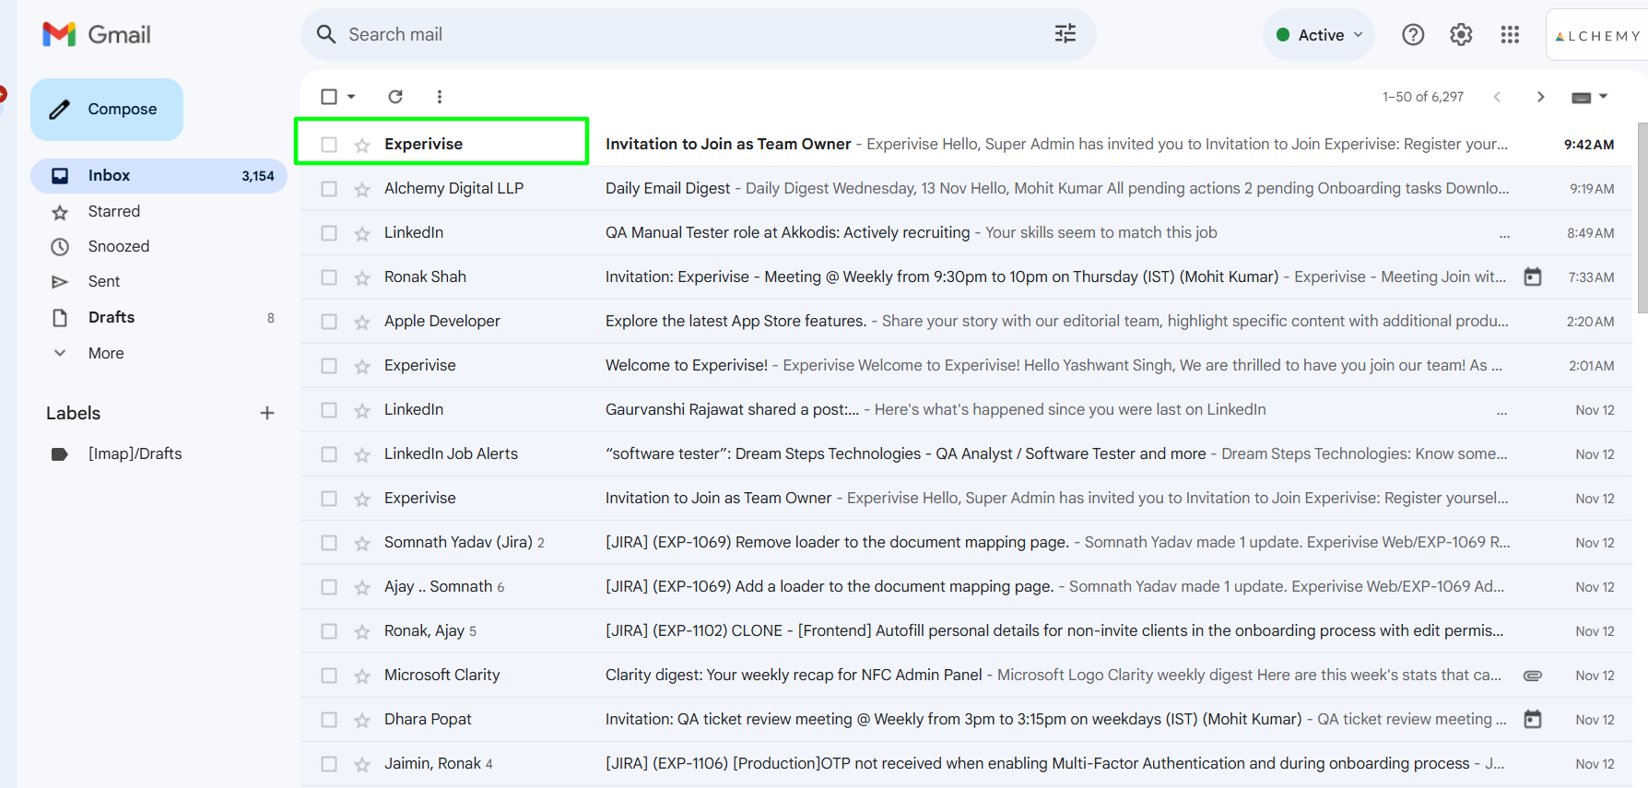Go to the newer page arrow
1648x788 pixels.
coord(1497,97)
